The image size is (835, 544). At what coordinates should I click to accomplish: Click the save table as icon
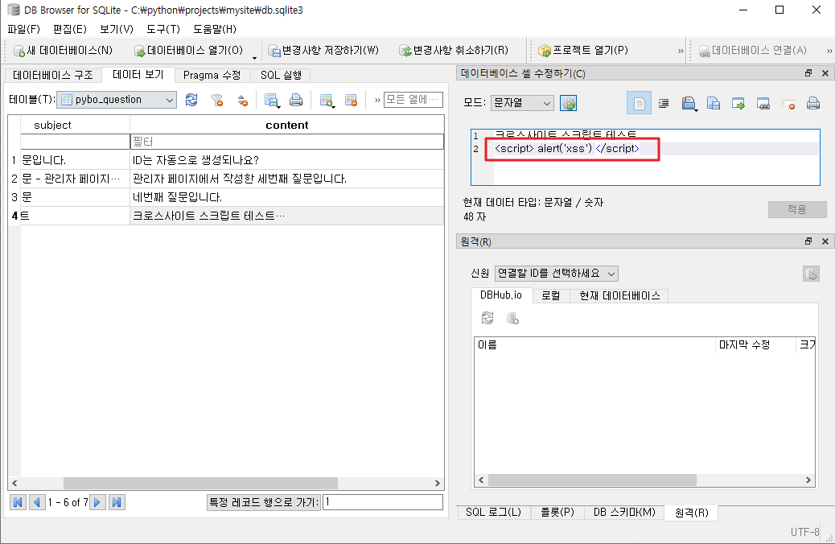click(x=272, y=100)
